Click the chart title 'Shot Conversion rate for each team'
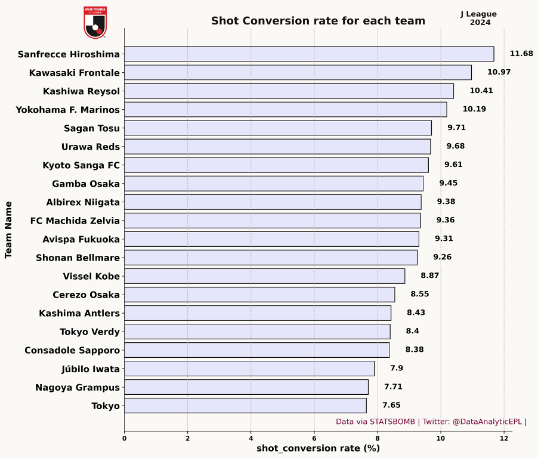The width and height of the screenshot is (538, 458). pyautogui.click(x=318, y=21)
